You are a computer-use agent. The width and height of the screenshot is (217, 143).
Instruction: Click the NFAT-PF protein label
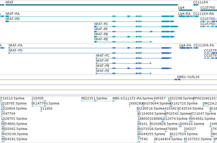(102, 61)
